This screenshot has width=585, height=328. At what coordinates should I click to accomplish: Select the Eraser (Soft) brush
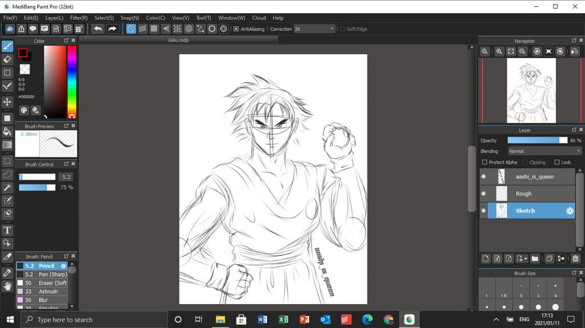42,283
